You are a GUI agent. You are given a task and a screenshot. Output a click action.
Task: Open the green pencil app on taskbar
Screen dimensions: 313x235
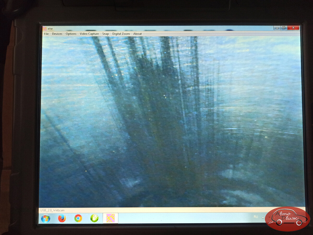94,218
